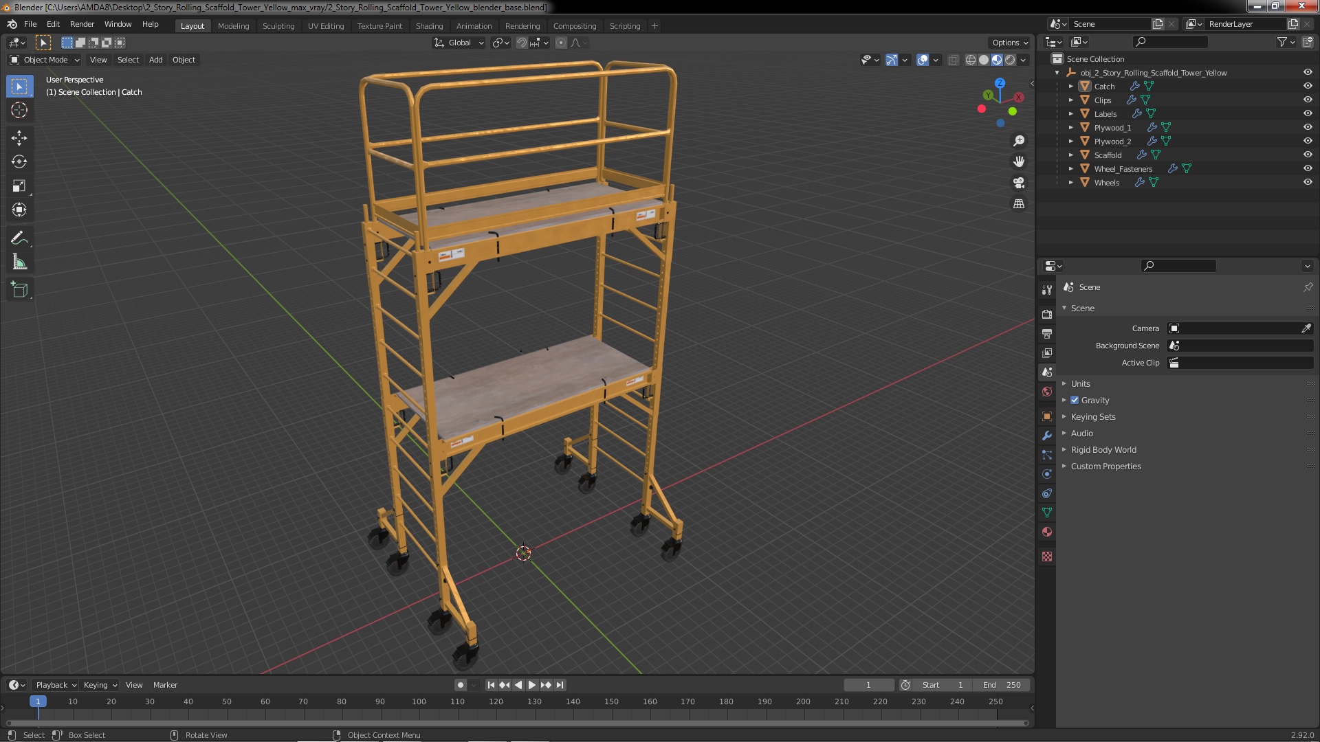Click the Playback button in the timeline
The width and height of the screenshot is (1320, 742).
coord(56,685)
